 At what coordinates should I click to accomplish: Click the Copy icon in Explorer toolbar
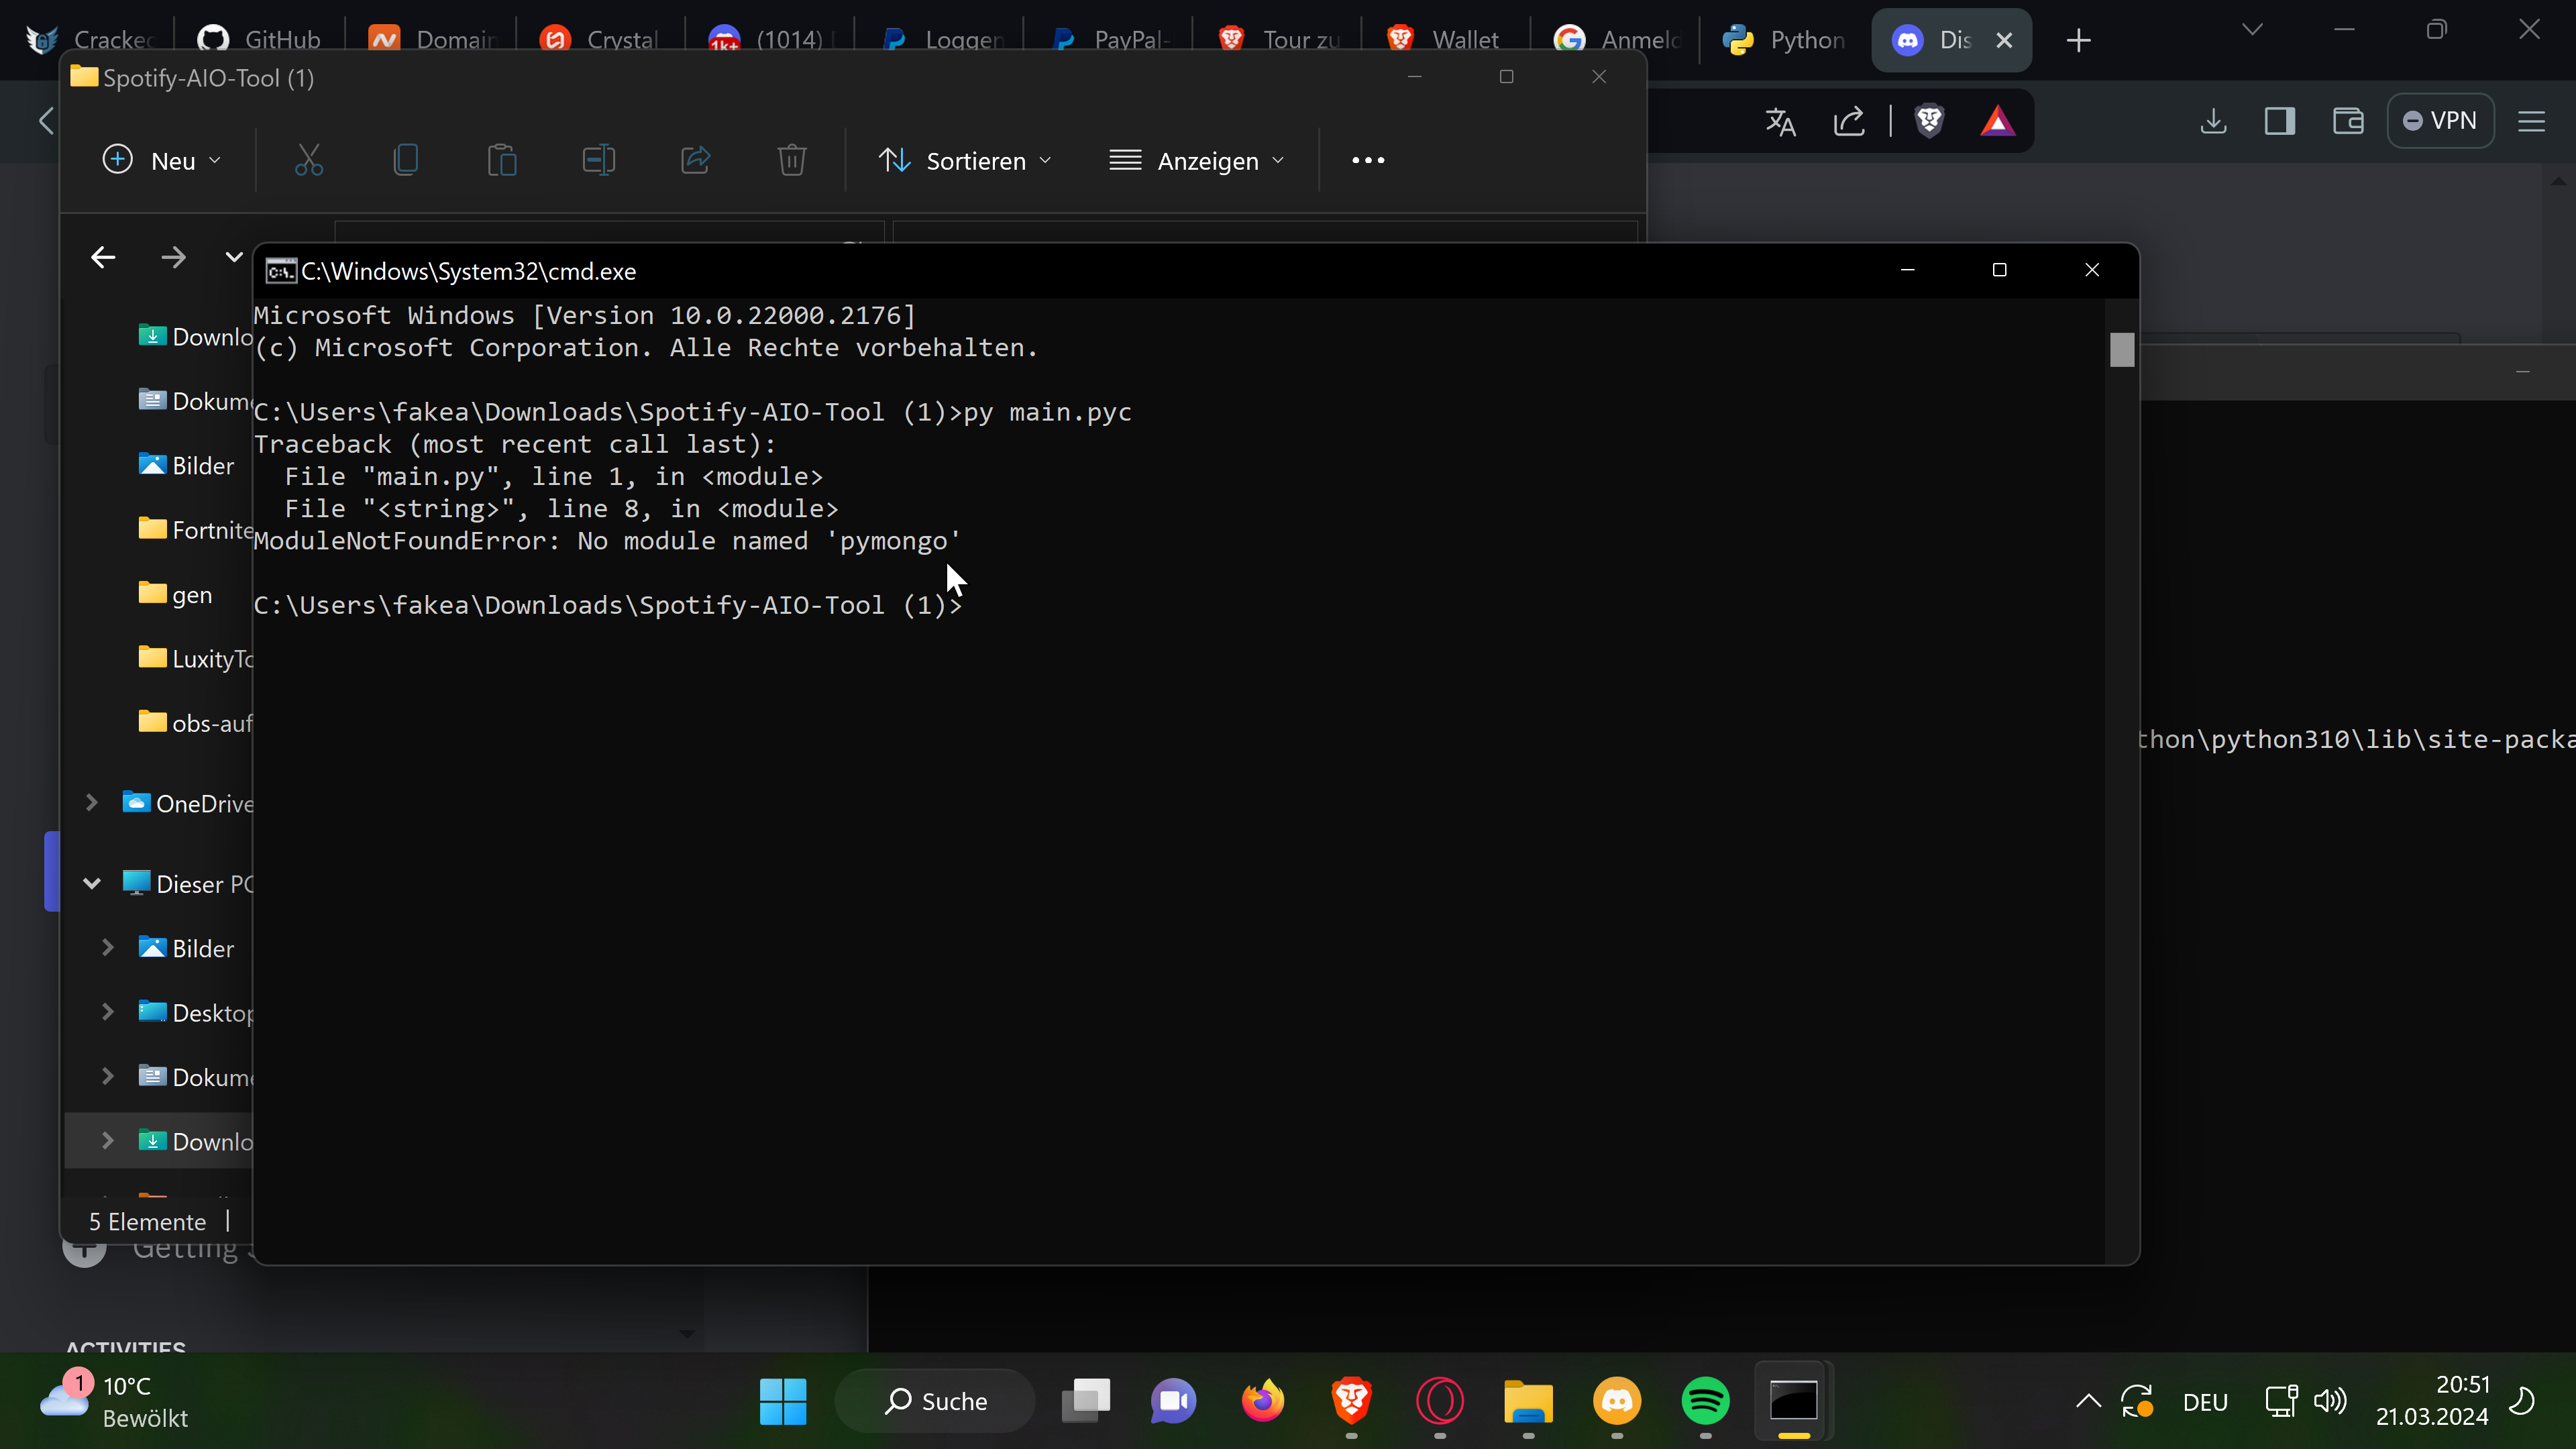(x=405, y=160)
